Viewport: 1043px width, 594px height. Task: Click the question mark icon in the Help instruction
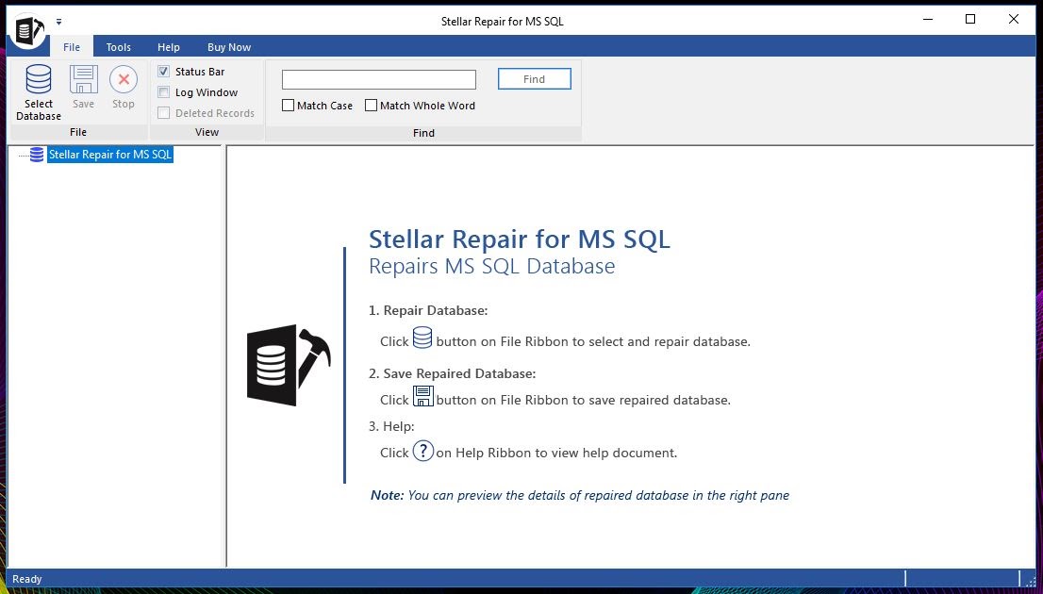[x=422, y=452]
